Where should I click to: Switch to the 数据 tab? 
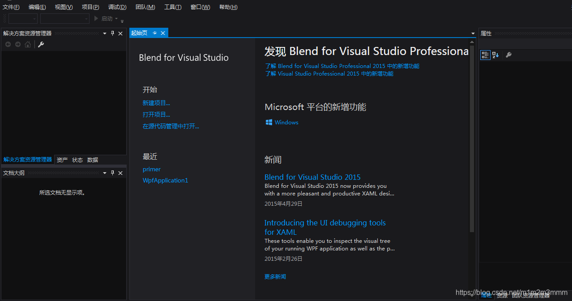pos(93,160)
